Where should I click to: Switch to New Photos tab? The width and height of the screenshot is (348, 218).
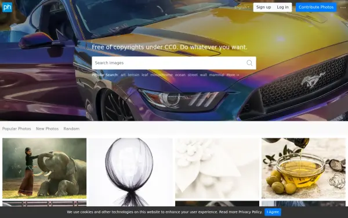tap(48, 129)
